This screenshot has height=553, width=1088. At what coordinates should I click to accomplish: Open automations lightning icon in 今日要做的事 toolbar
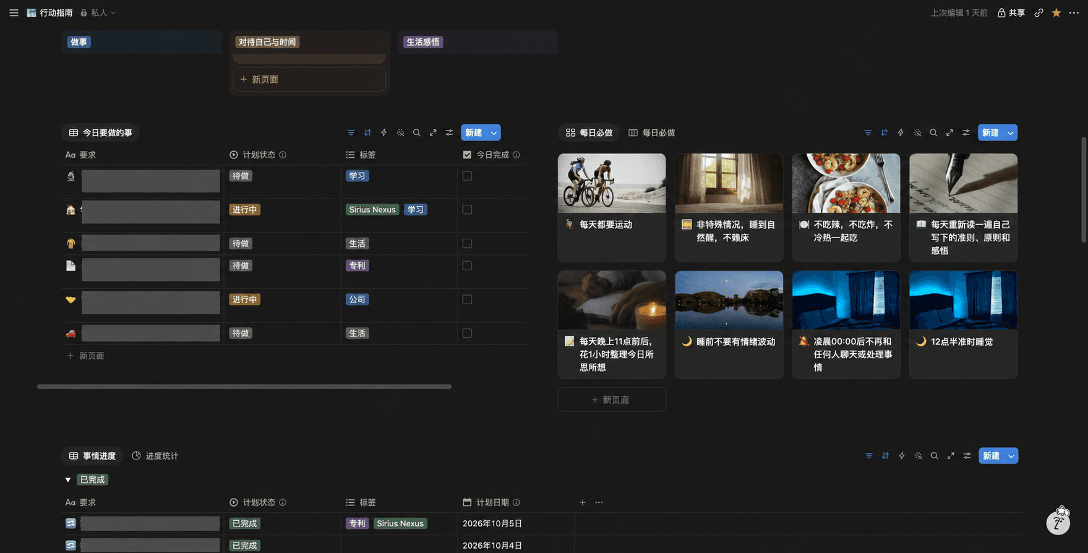[x=383, y=132]
